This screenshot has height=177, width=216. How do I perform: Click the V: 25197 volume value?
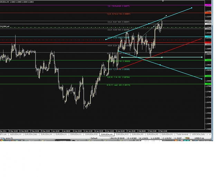[x=178, y=138]
